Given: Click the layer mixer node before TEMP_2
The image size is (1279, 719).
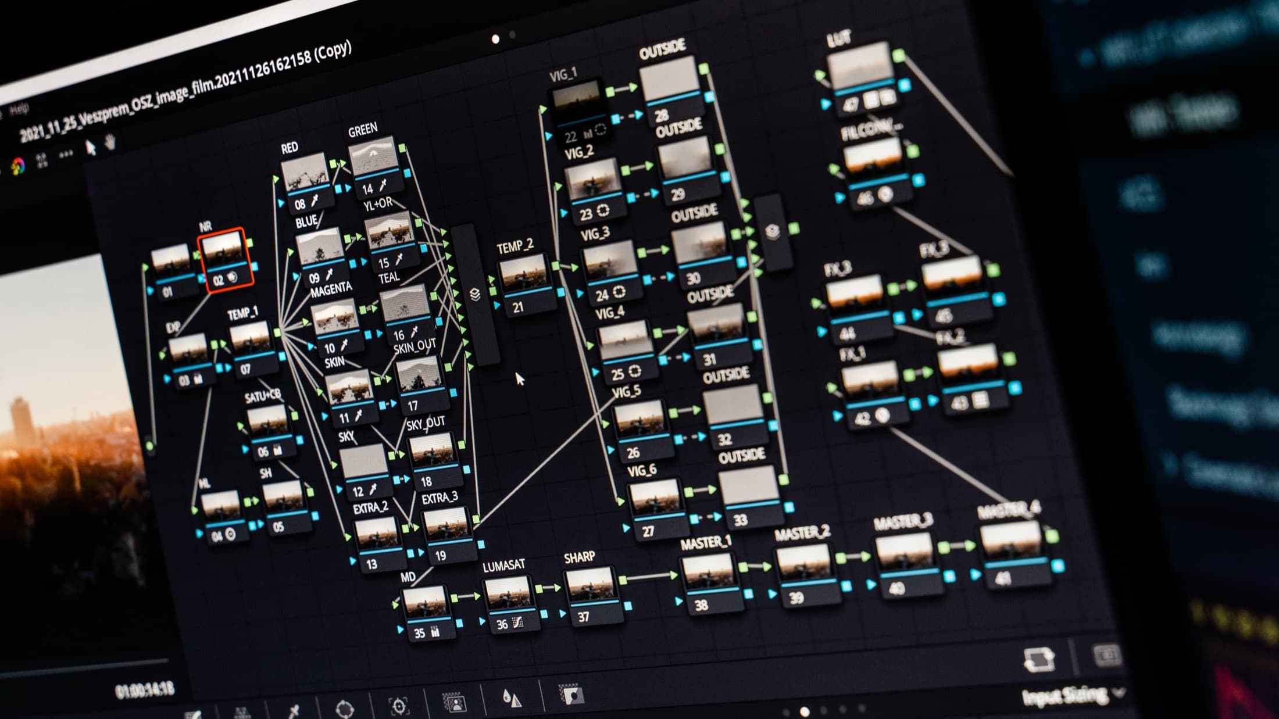Looking at the screenshot, I should pos(475,295).
